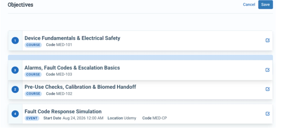
Task: Select the number 1 step circle
Action: pyautogui.click(x=15, y=41)
